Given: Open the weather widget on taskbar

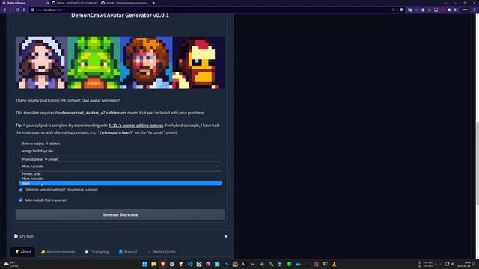Looking at the screenshot, I should (10, 264).
